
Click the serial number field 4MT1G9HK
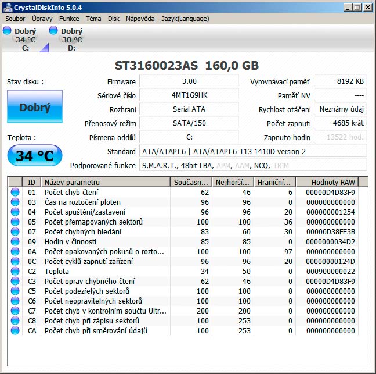pos(189,95)
